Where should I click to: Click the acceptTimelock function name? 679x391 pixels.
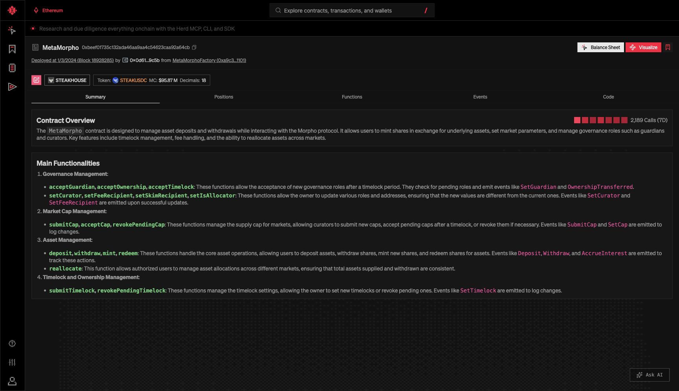(x=171, y=187)
